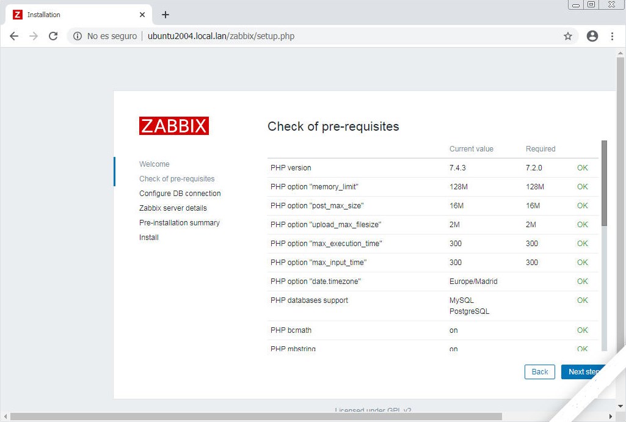The width and height of the screenshot is (626, 422).
Task: Click the PostgreSQL database value
Action: pyautogui.click(x=469, y=311)
